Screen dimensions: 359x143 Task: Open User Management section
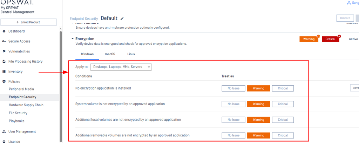pyautogui.click(x=22, y=131)
